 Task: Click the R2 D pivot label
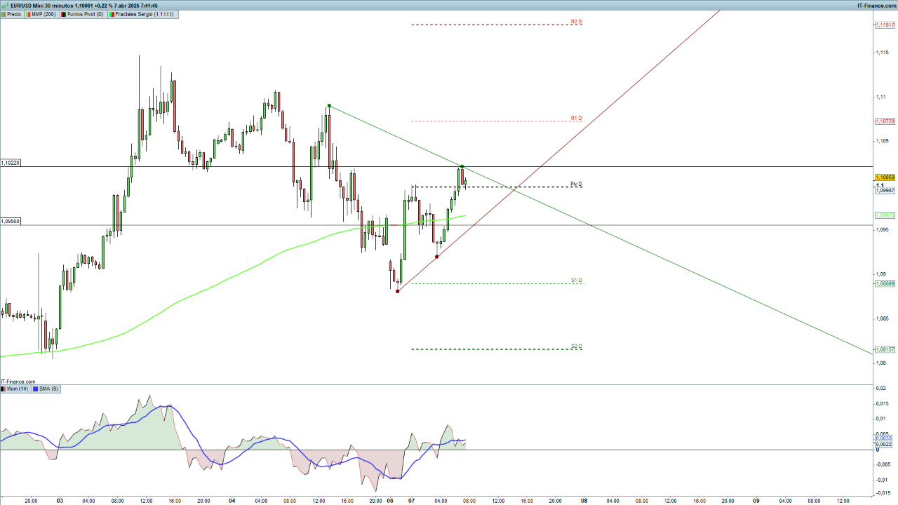click(x=576, y=22)
